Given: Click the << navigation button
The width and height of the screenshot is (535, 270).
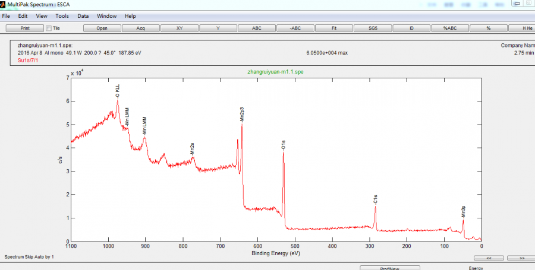Looking at the screenshot, I should coord(489,258).
